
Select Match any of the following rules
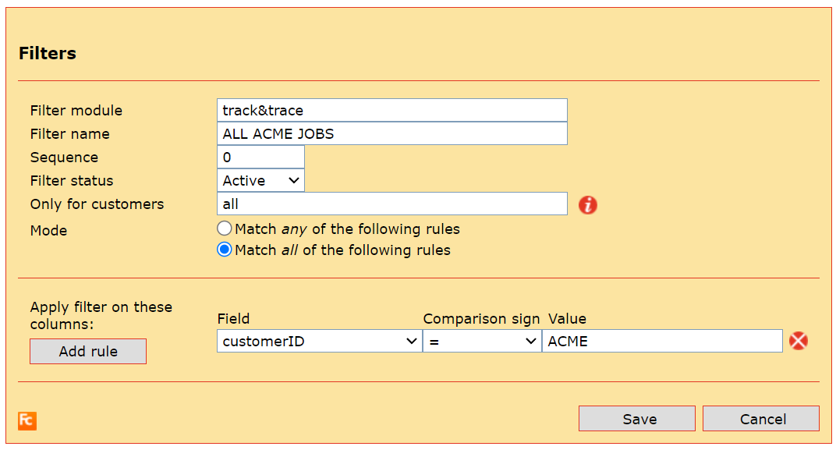(225, 229)
